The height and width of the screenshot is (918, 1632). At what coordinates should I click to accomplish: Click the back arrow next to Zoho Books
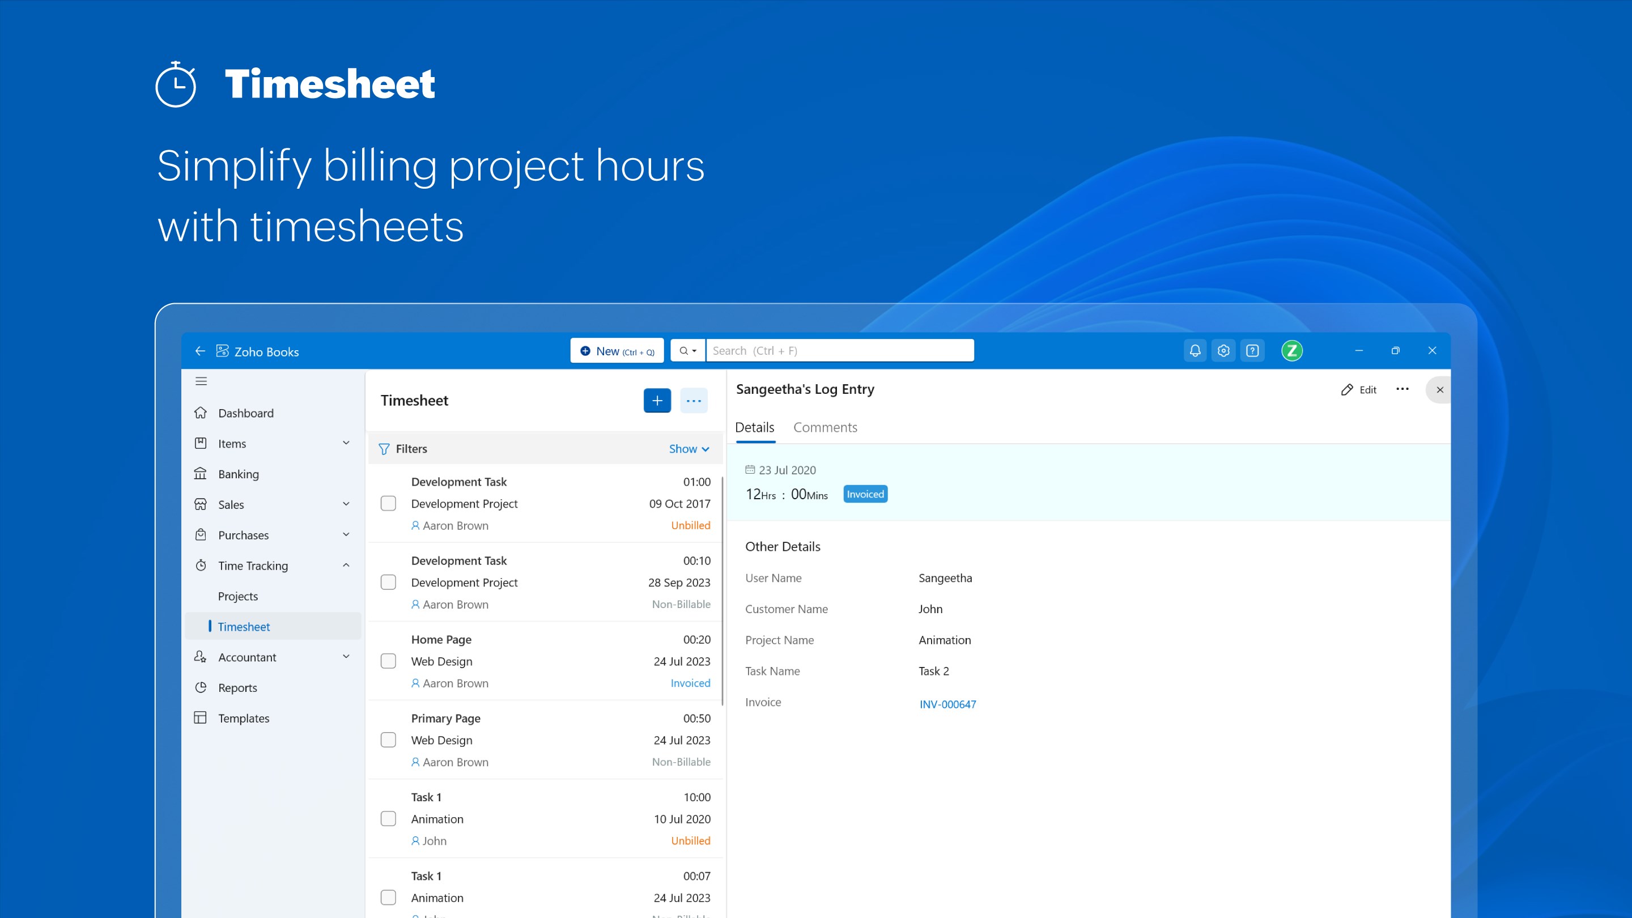(200, 351)
